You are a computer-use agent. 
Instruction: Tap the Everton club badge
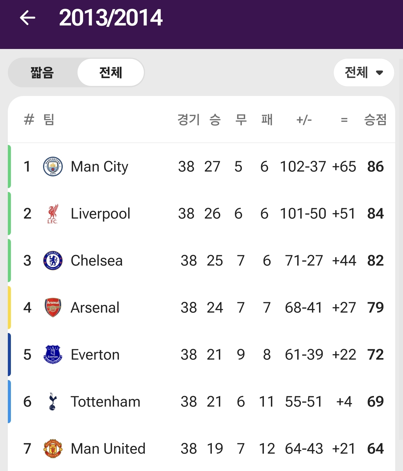[x=53, y=355]
